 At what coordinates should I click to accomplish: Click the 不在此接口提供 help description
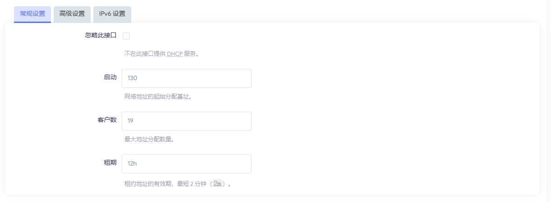[145, 54]
